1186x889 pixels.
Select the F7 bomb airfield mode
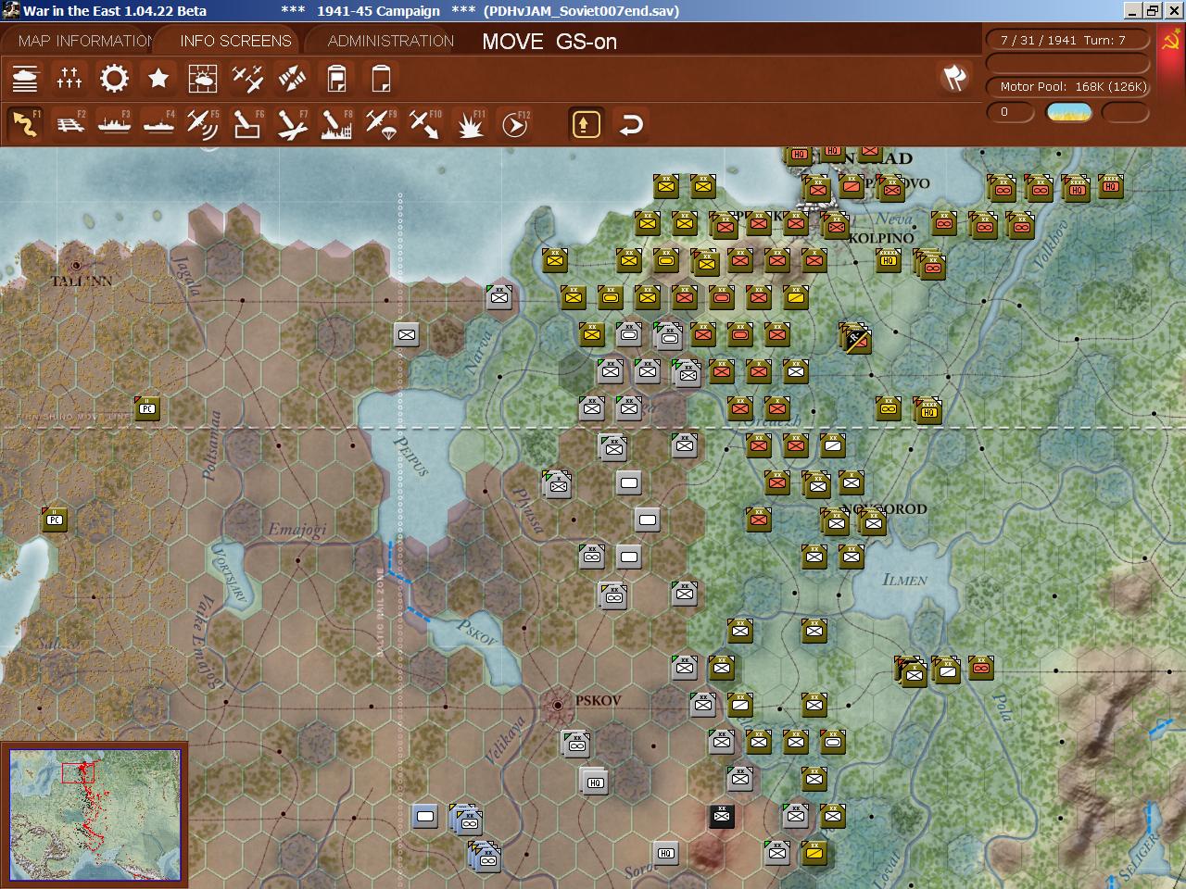292,124
